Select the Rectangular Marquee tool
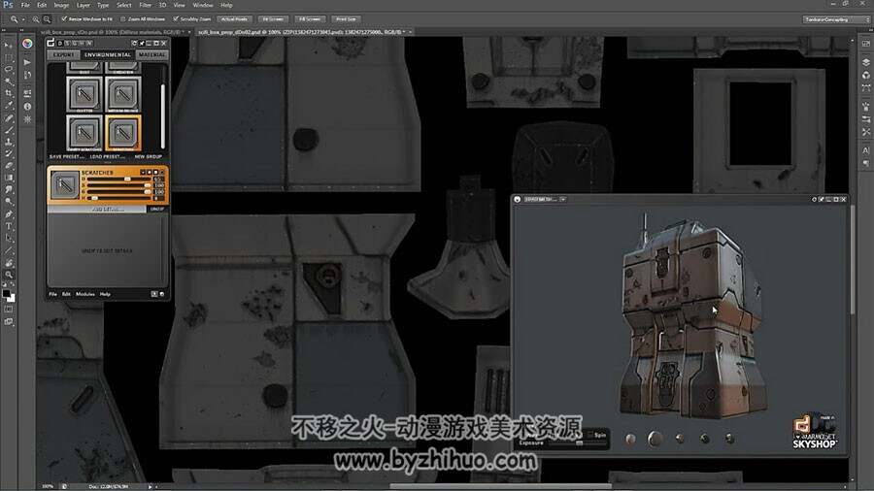The image size is (874, 491). 9,57
